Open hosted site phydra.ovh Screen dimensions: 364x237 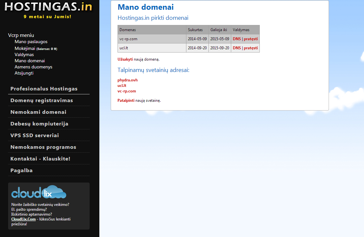coord(127,80)
